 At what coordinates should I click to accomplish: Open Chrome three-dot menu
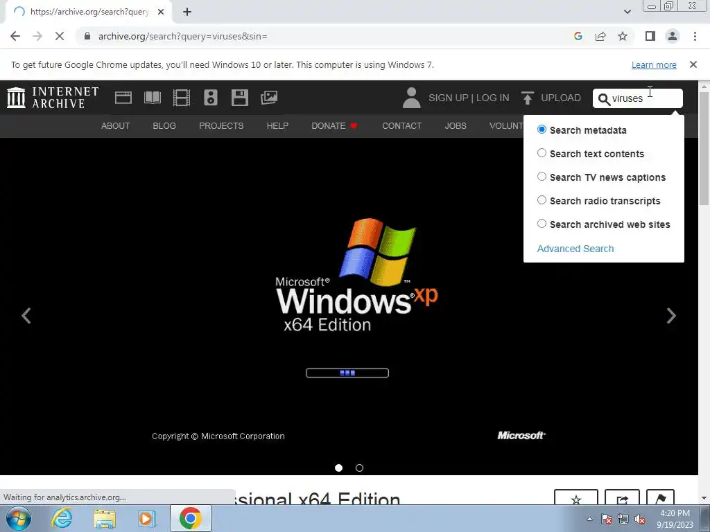(x=695, y=36)
